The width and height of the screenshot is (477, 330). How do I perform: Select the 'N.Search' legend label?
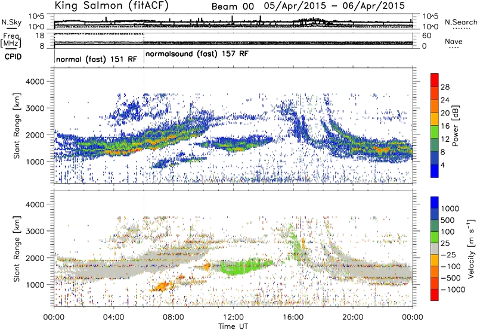click(x=460, y=22)
